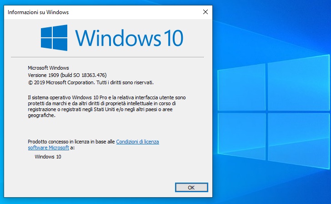Image resolution: width=331 pixels, height=204 pixels.
Task: Close the Informazioni su Windows dialog
Action: (206, 12)
